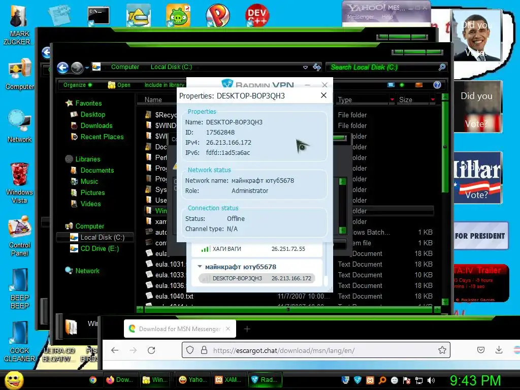Switch to the Rad... taskbar button

click(x=265, y=380)
